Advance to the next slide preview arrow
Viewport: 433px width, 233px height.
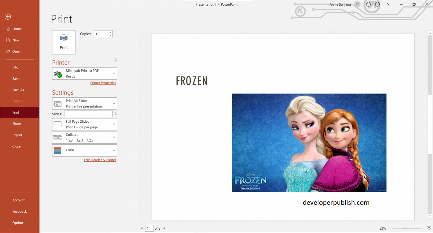pyautogui.click(x=164, y=228)
